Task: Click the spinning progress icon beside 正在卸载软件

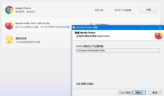Action: pyautogui.click(x=91, y=24)
